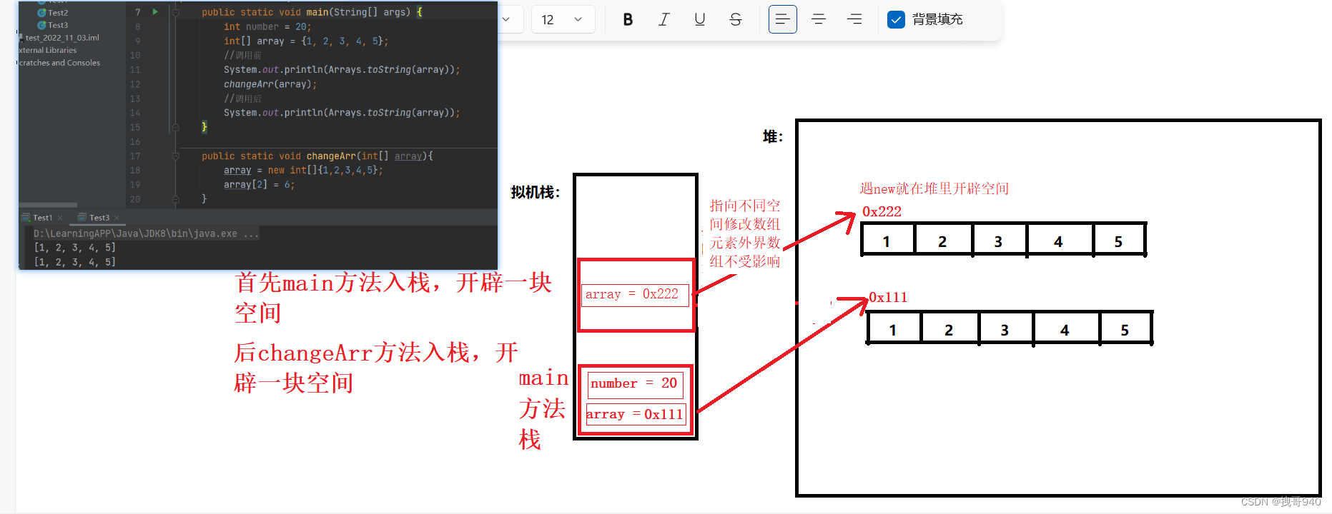Select the '0x111' address label
This screenshot has width=1332, height=514.
[888, 297]
